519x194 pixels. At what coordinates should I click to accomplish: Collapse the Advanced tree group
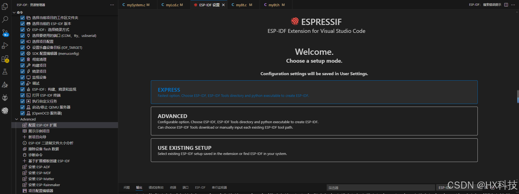coord(17,119)
